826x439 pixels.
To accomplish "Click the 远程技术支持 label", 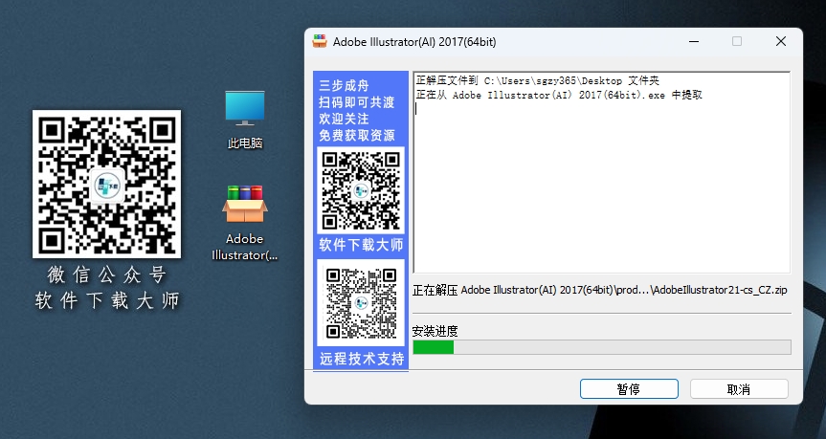I will tap(362, 359).
